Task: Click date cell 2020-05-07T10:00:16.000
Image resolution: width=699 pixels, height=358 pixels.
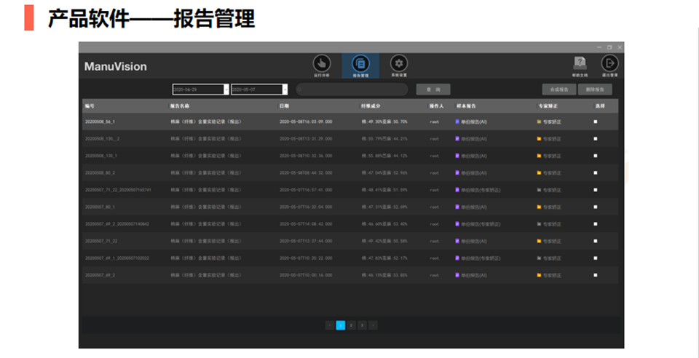Action: (x=306, y=275)
